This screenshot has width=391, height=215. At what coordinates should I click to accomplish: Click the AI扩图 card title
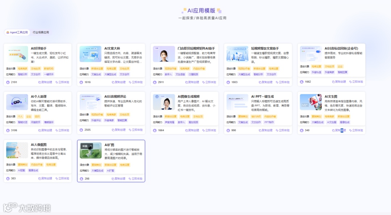(x=109, y=145)
